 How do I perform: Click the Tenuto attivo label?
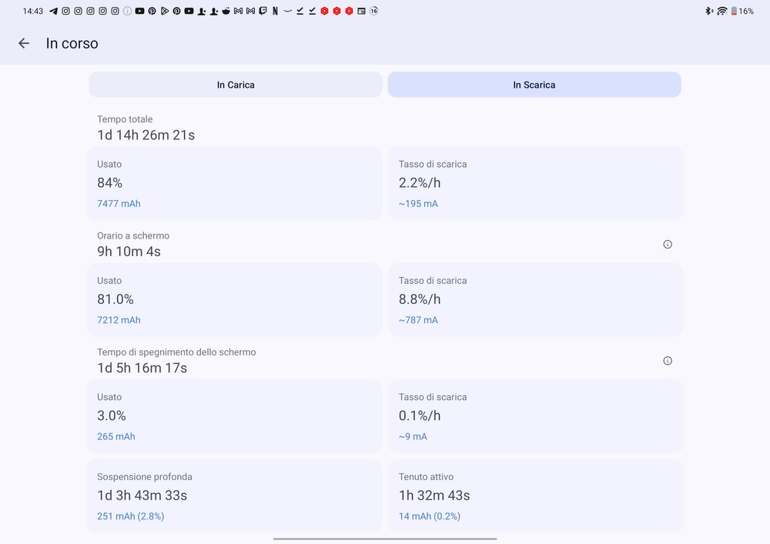(x=427, y=477)
